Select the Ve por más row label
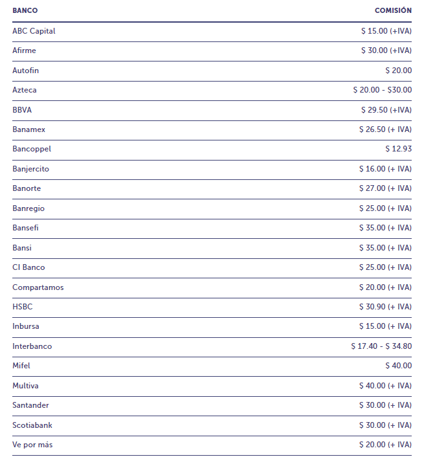Viewport: 424px width, 468px height. (30, 445)
